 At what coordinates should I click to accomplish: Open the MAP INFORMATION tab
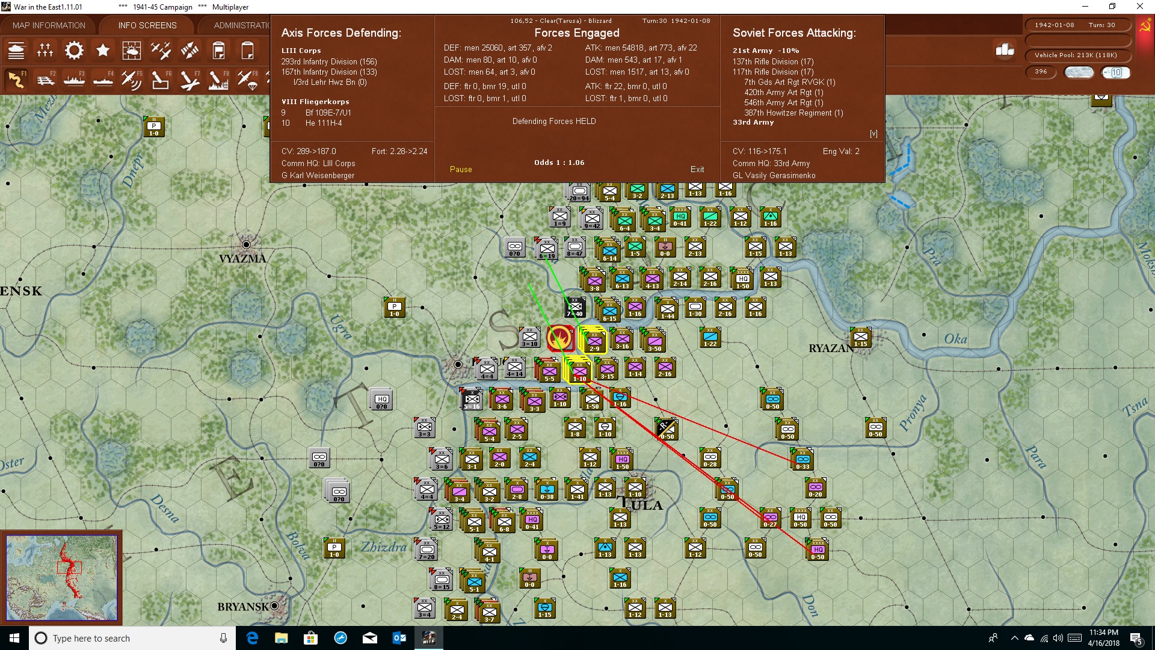[x=49, y=25]
